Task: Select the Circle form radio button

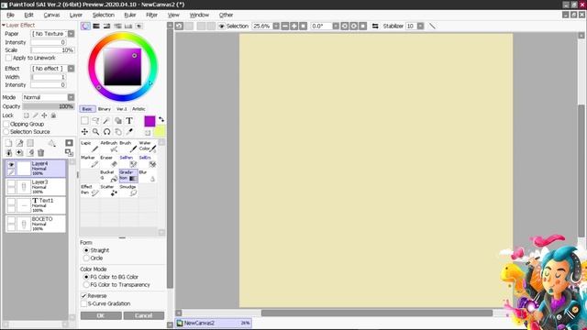Action: [x=86, y=258]
